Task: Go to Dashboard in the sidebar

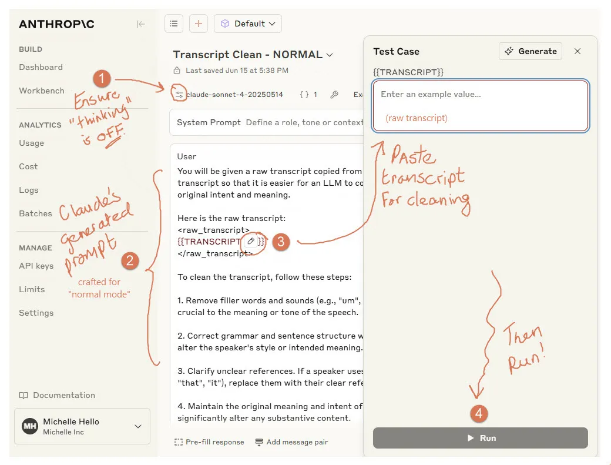Action: 41,67
